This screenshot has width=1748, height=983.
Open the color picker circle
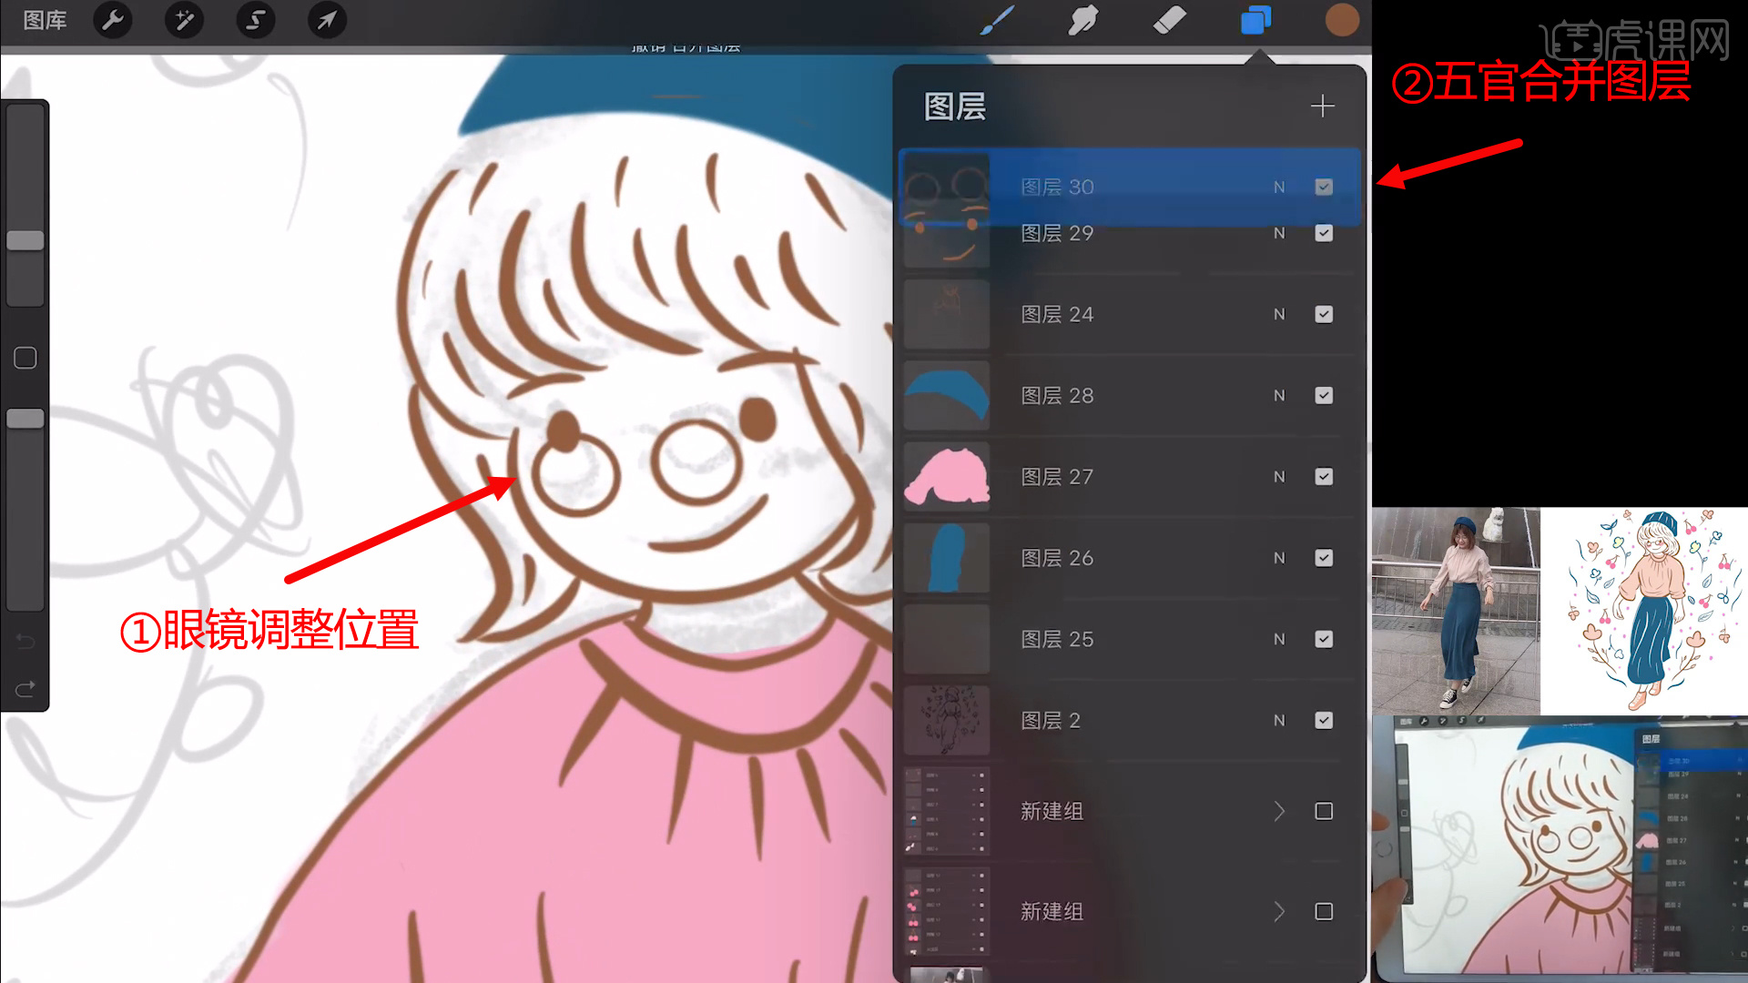click(x=1342, y=19)
